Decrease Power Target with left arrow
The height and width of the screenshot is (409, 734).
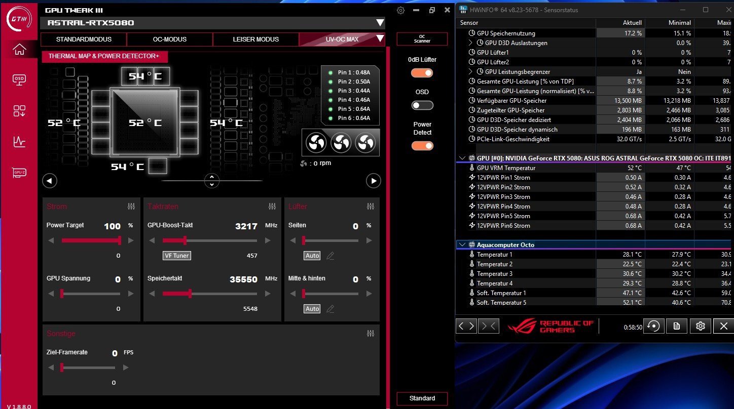click(51, 240)
